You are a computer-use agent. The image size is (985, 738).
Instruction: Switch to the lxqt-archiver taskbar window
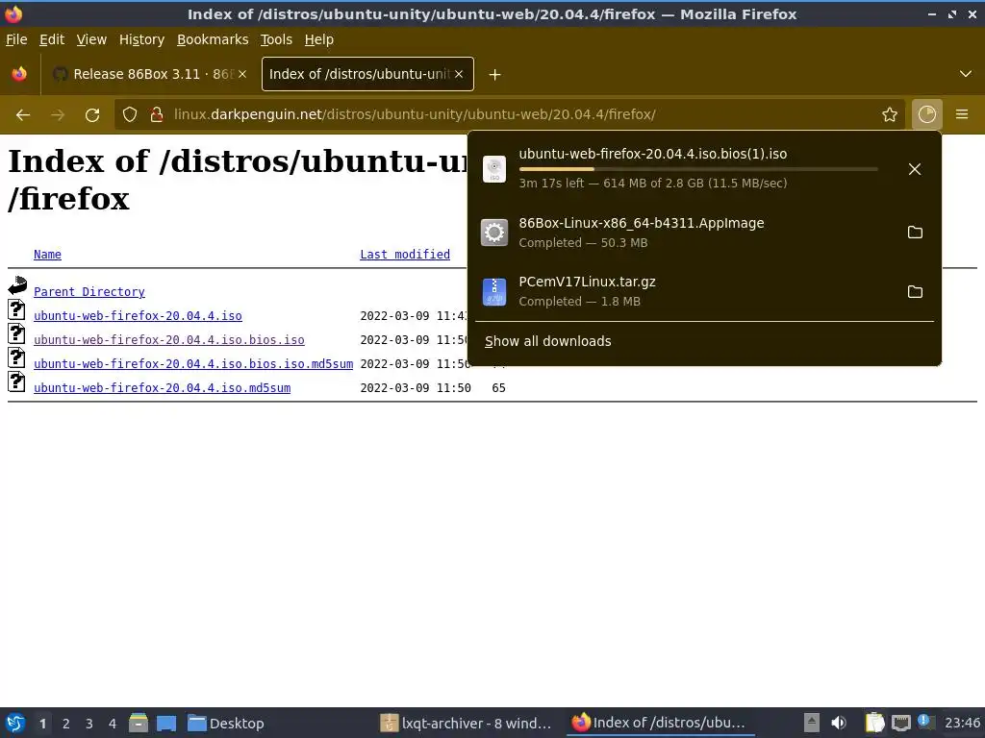pos(467,724)
